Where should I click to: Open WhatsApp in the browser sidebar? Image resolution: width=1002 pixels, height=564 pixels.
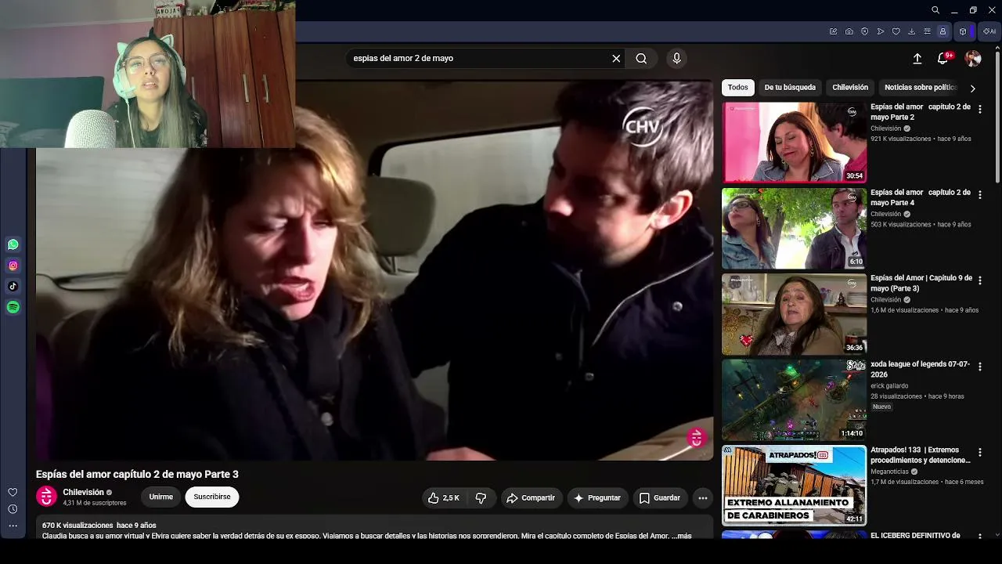[13, 244]
